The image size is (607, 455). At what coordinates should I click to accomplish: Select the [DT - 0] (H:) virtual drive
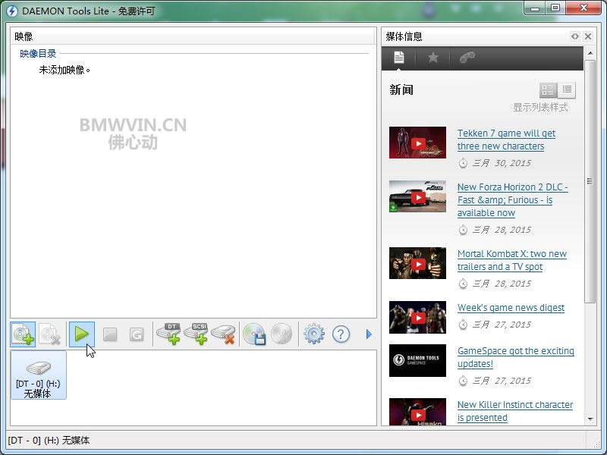[x=39, y=375]
